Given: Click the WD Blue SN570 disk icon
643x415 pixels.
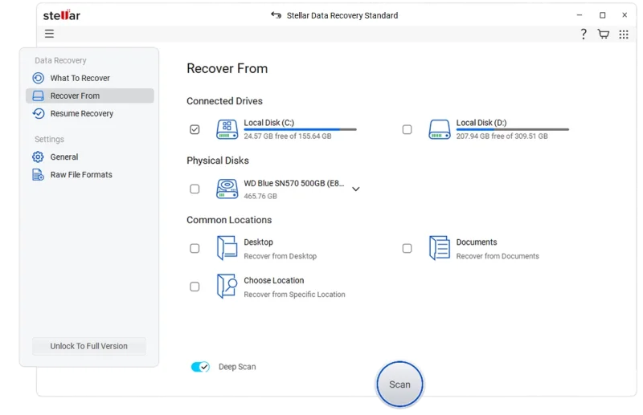Looking at the screenshot, I should click(x=227, y=189).
